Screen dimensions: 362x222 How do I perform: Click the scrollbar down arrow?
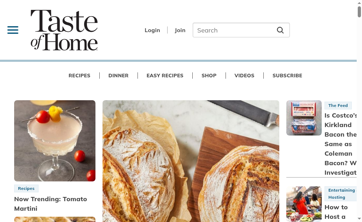(x=359, y=218)
